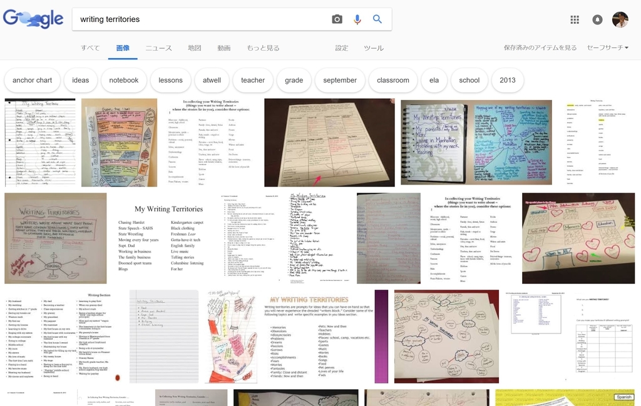641x406 pixels.
Task: Open orange 'MY WRITING TERRITORIES' slide thumbnail
Action: pos(326,337)
